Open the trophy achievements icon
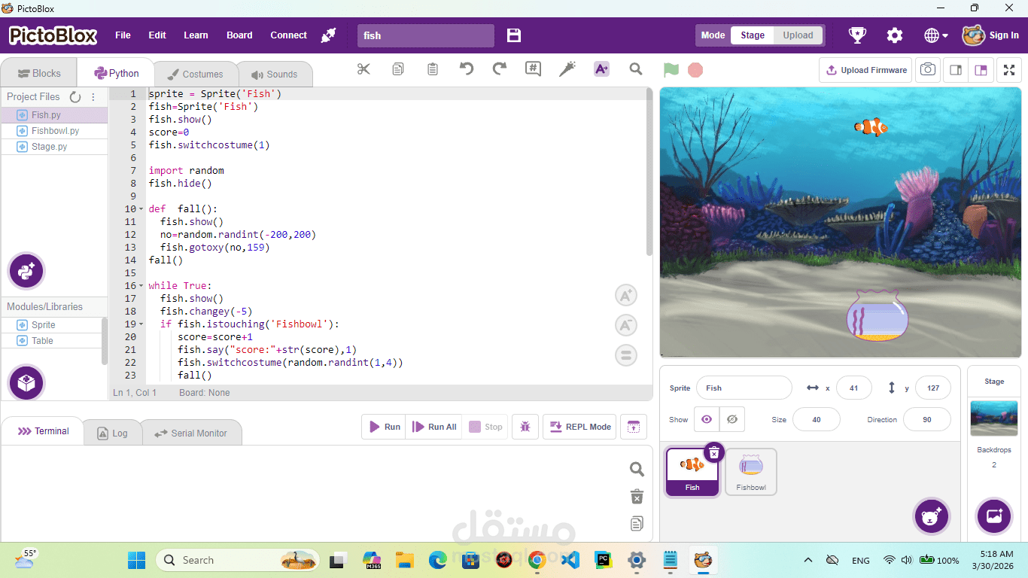The image size is (1028, 578). tap(857, 35)
